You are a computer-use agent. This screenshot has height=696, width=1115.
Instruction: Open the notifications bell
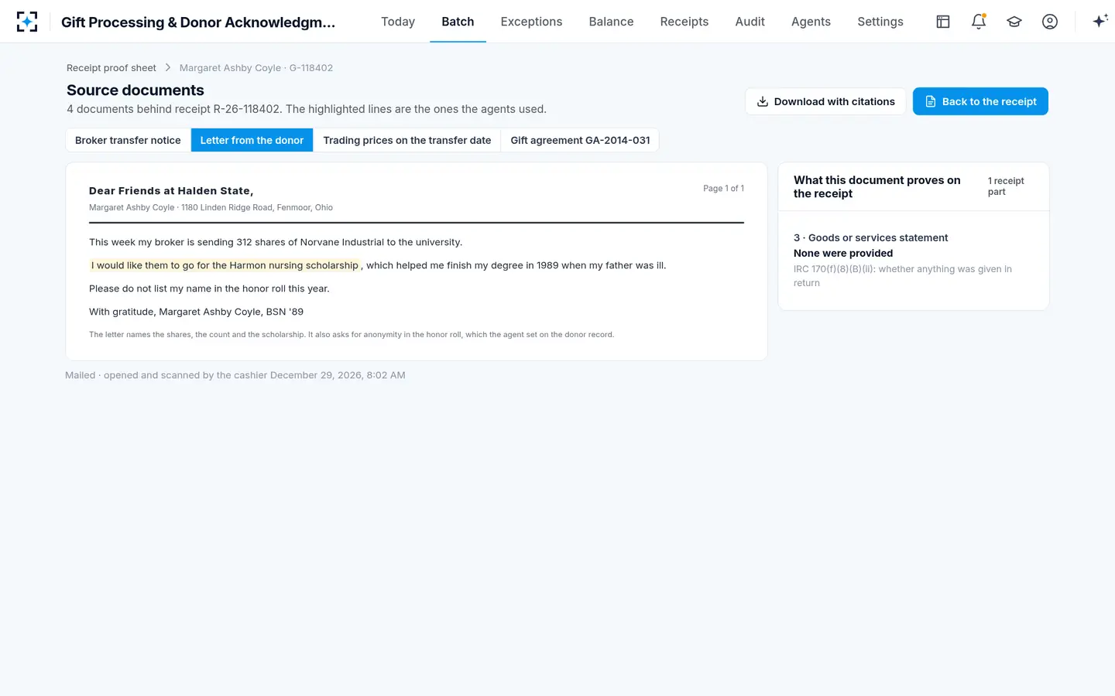coord(979,22)
